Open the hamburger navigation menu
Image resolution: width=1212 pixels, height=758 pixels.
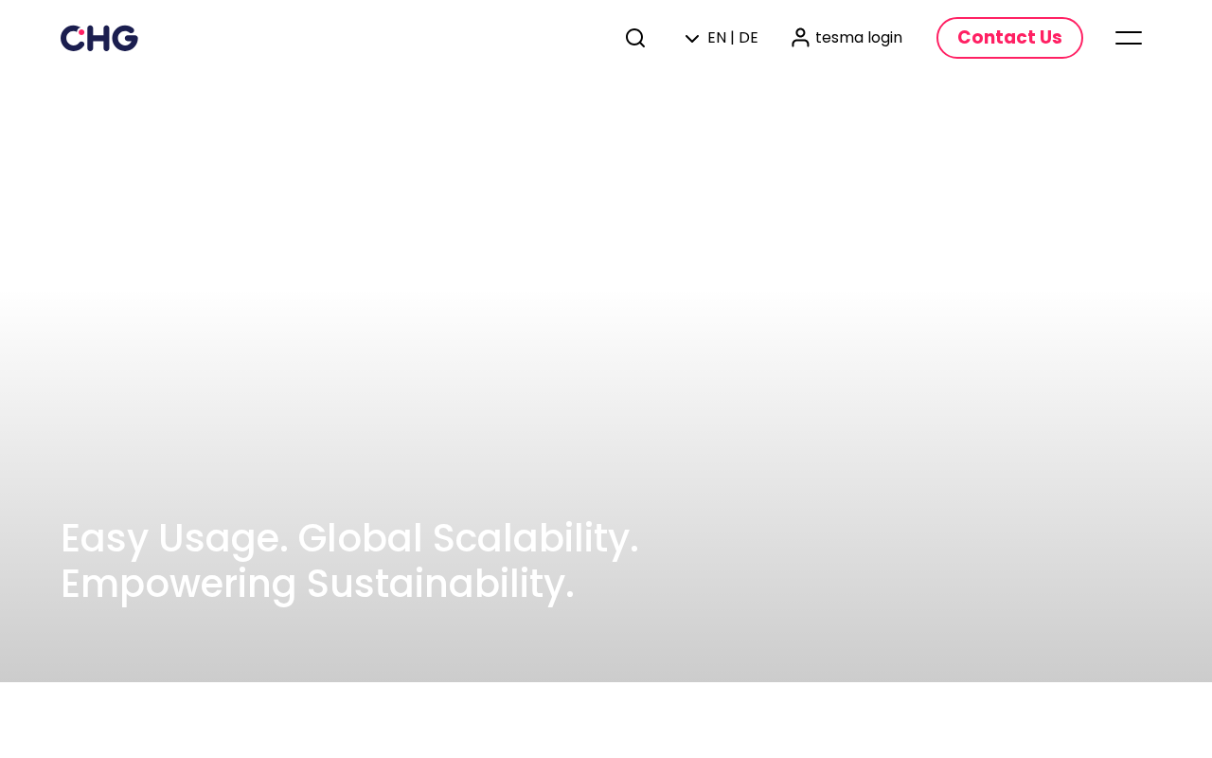click(1129, 38)
